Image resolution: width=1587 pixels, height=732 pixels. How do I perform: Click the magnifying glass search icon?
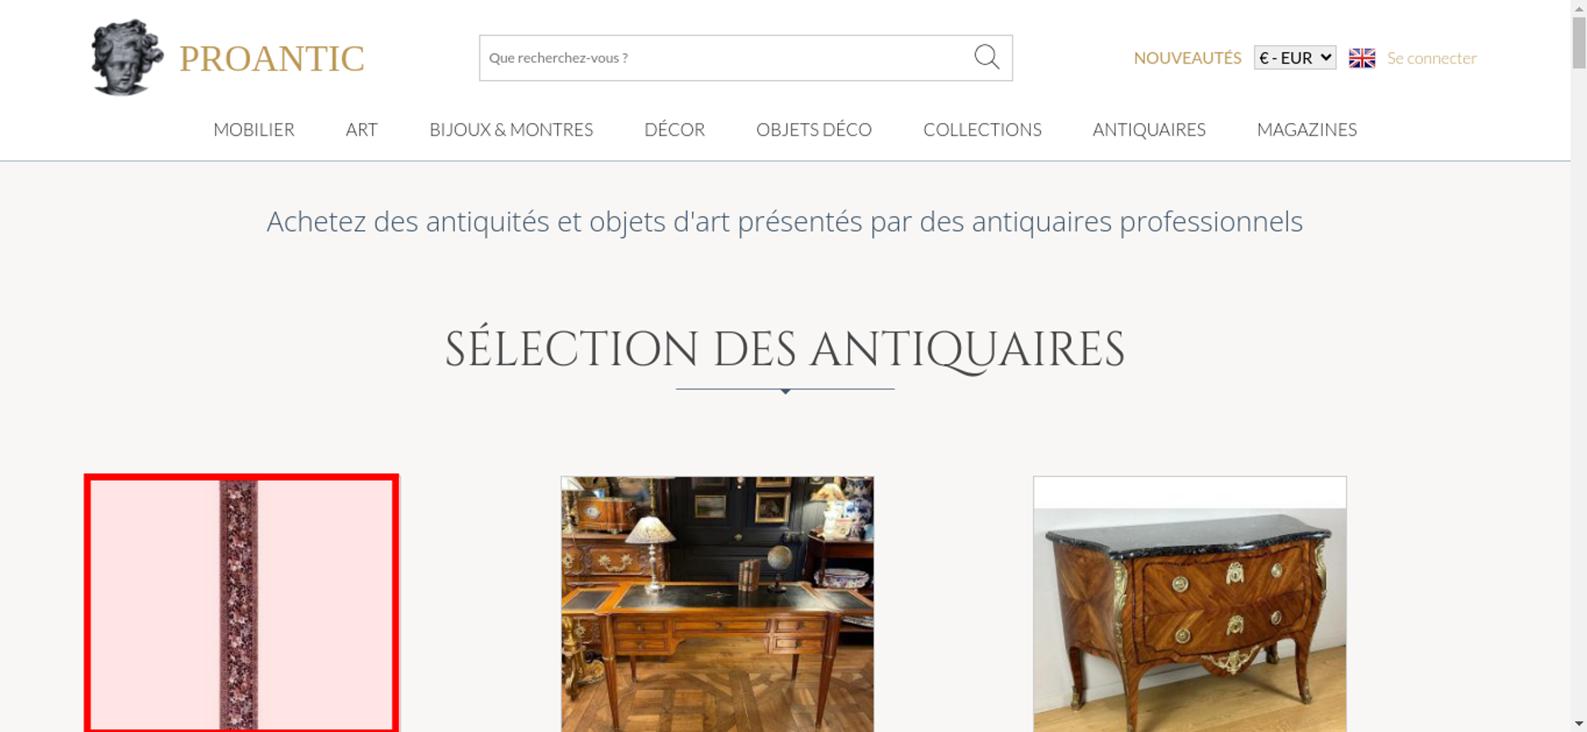tap(986, 57)
